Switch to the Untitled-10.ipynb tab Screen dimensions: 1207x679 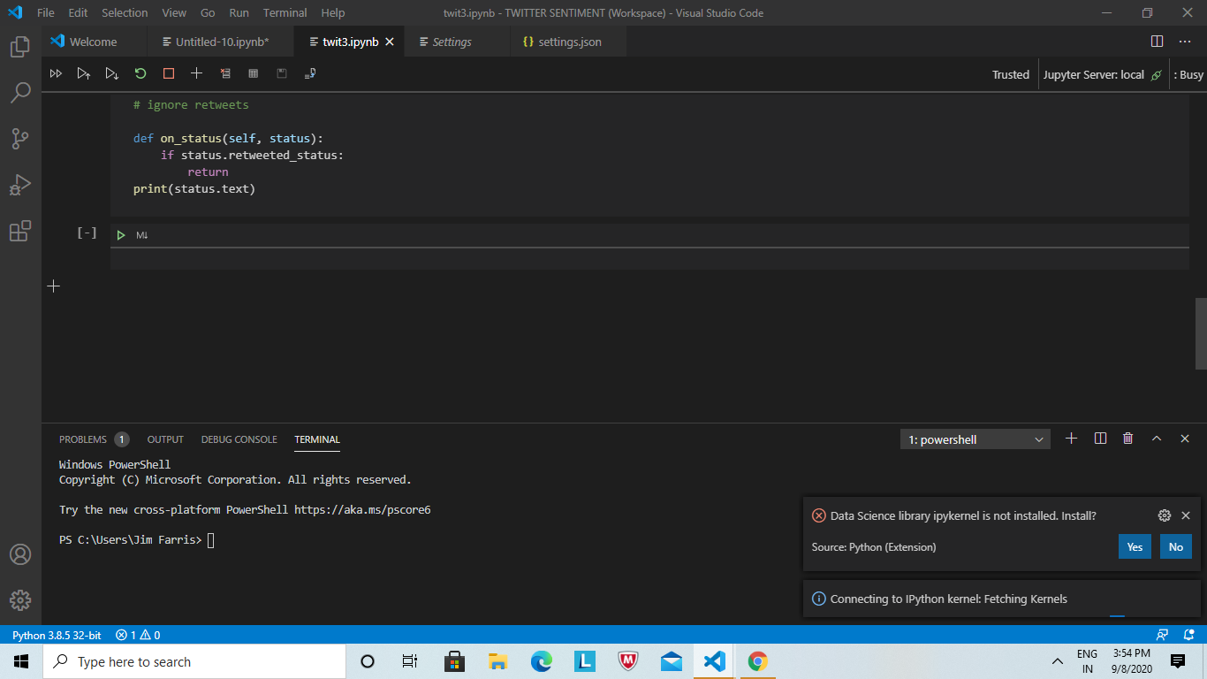(x=222, y=42)
